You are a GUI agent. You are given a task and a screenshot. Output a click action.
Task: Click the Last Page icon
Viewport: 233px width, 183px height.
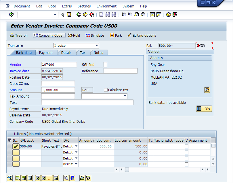(x=143, y=15)
